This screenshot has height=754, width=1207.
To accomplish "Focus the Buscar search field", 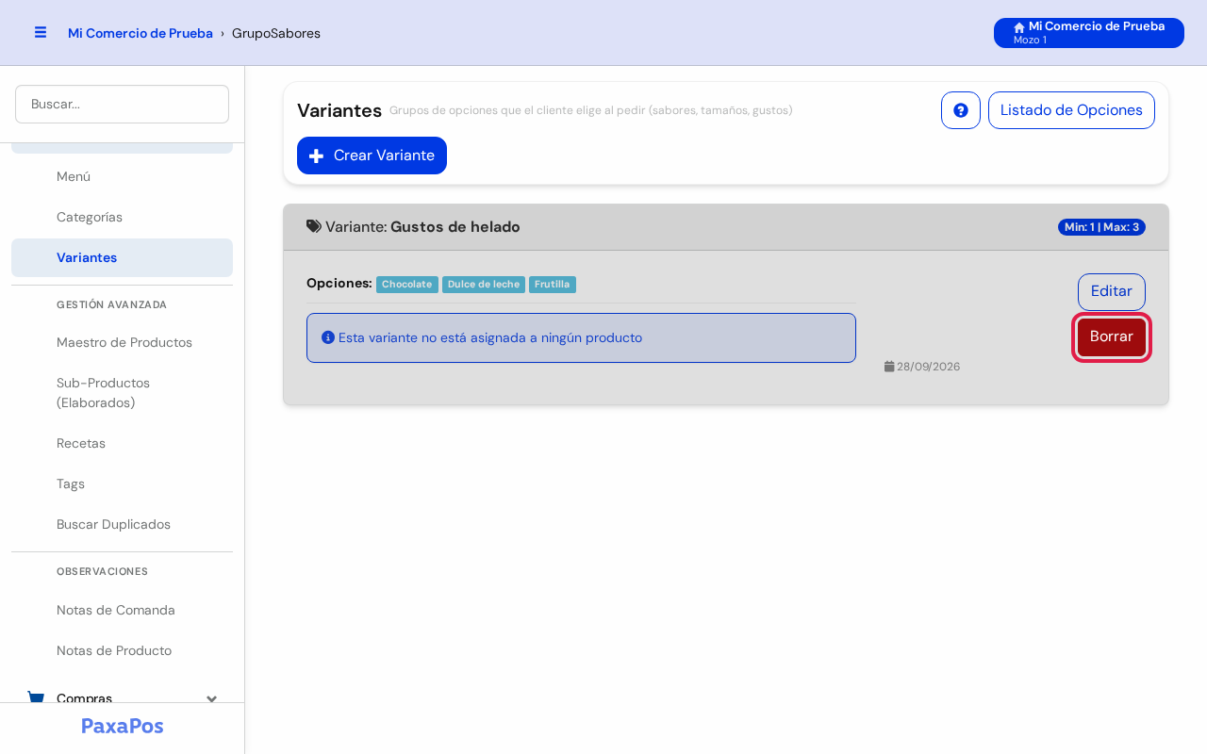I will 123,104.
